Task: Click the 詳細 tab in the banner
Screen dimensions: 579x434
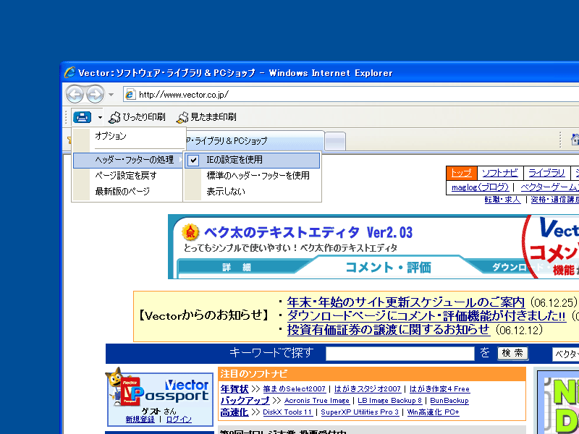Action: click(237, 268)
